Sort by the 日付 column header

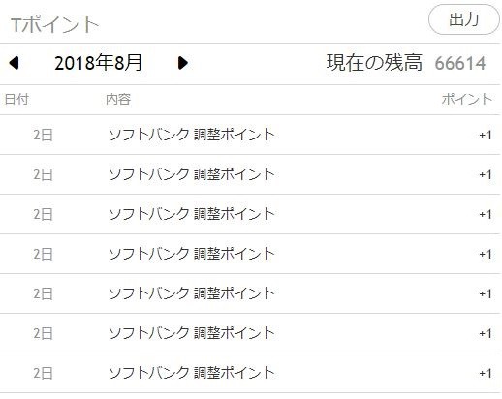coord(16,99)
